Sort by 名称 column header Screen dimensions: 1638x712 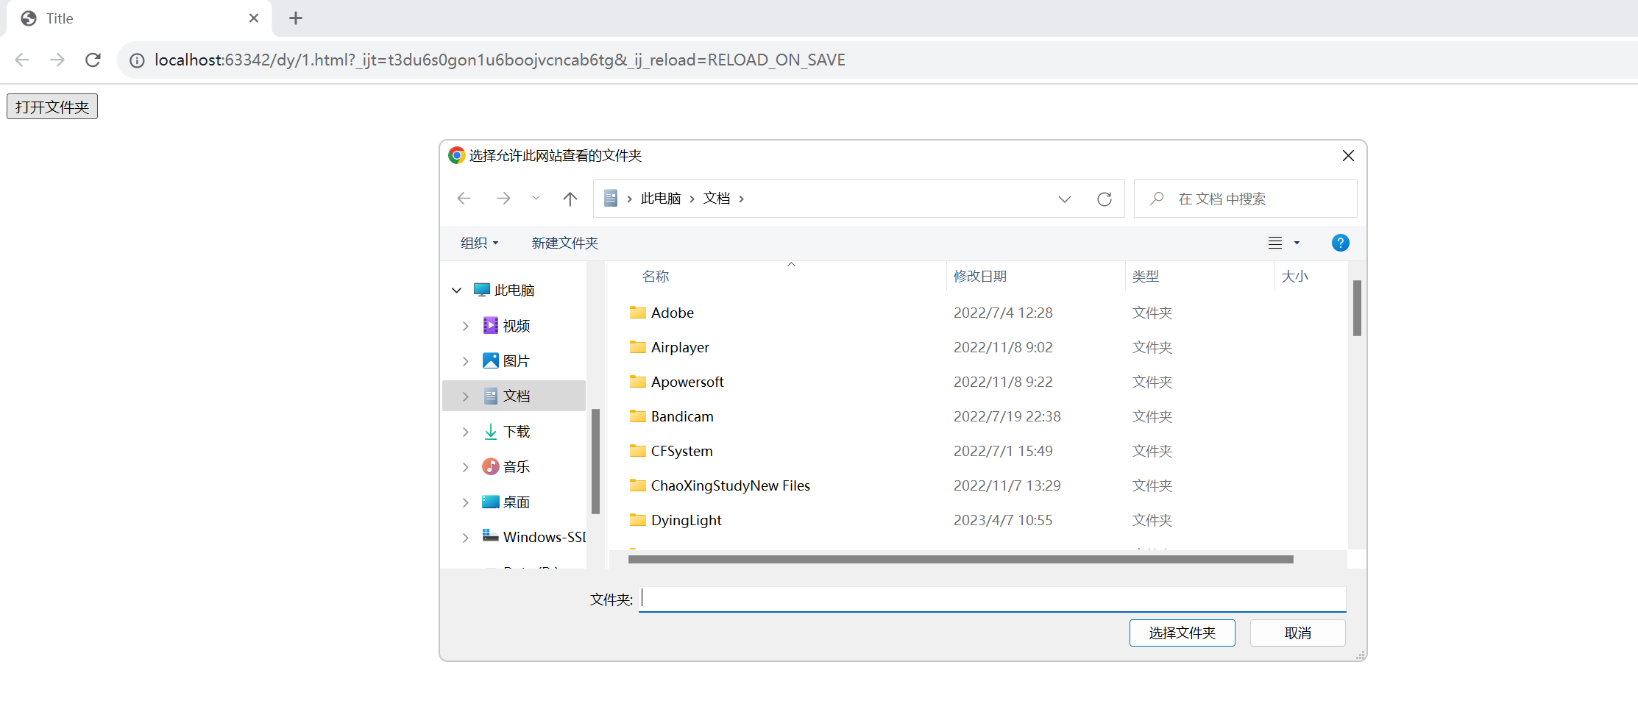click(x=656, y=276)
